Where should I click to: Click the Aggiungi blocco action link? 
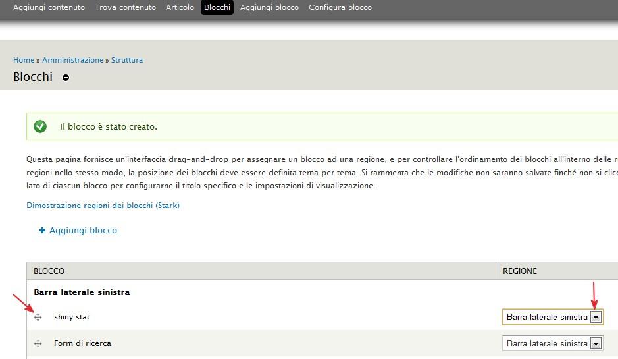coord(83,231)
